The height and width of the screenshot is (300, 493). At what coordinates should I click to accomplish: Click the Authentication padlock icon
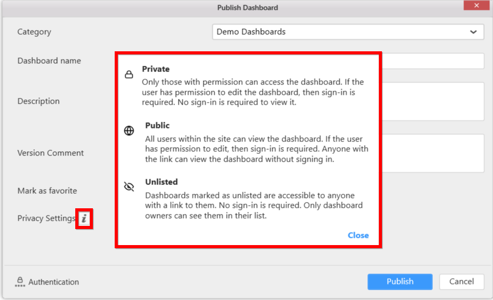click(x=20, y=282)
